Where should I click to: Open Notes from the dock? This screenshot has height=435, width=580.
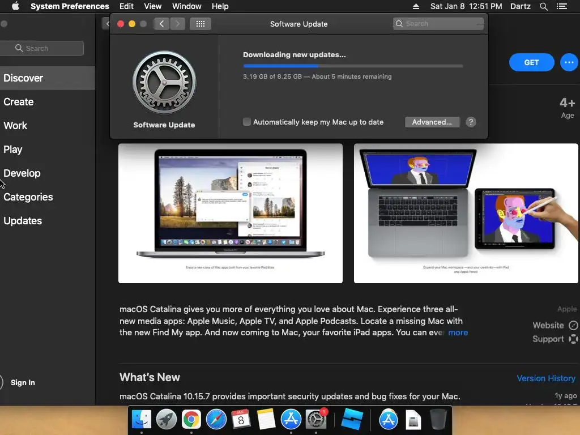(266, 419)
